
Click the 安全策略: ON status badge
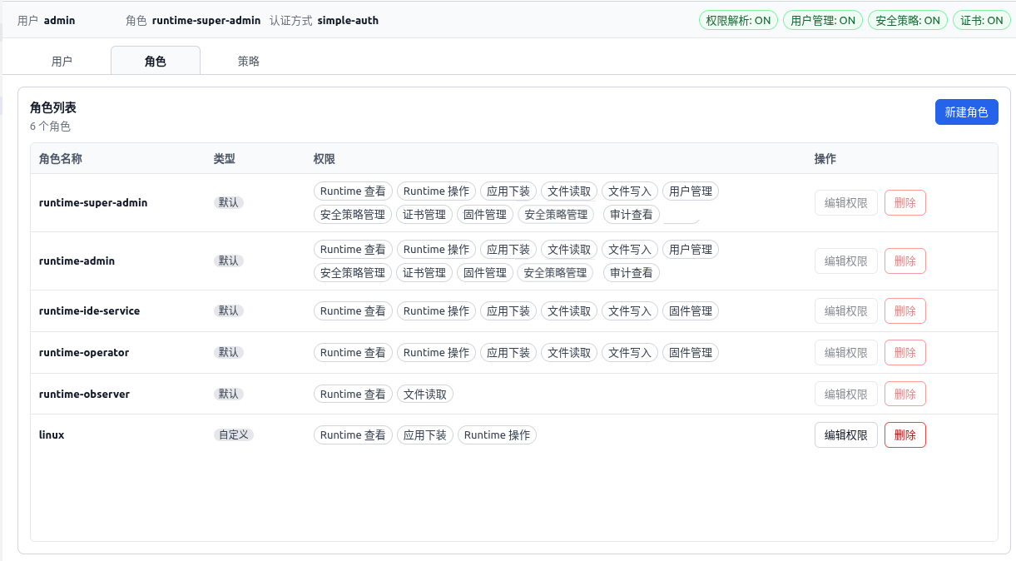(x=908, y=21)
